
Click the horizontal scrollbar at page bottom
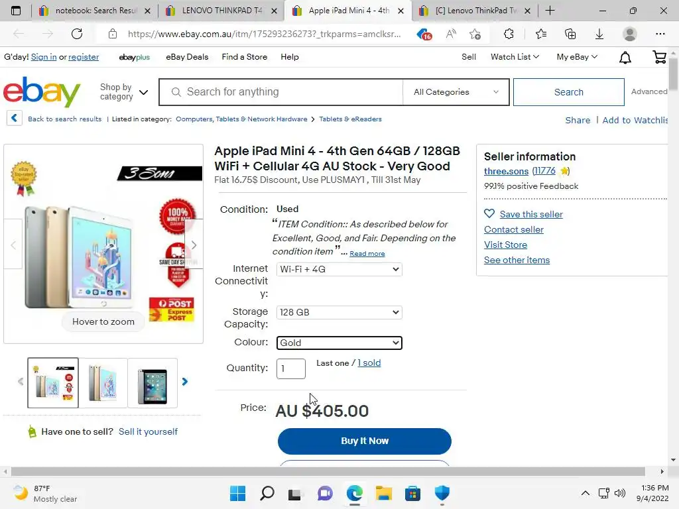click(328, 471)
